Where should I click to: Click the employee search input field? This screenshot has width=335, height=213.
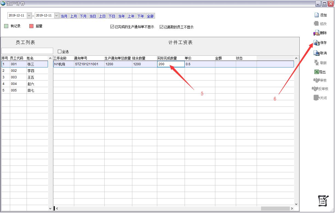coord(27,51)
